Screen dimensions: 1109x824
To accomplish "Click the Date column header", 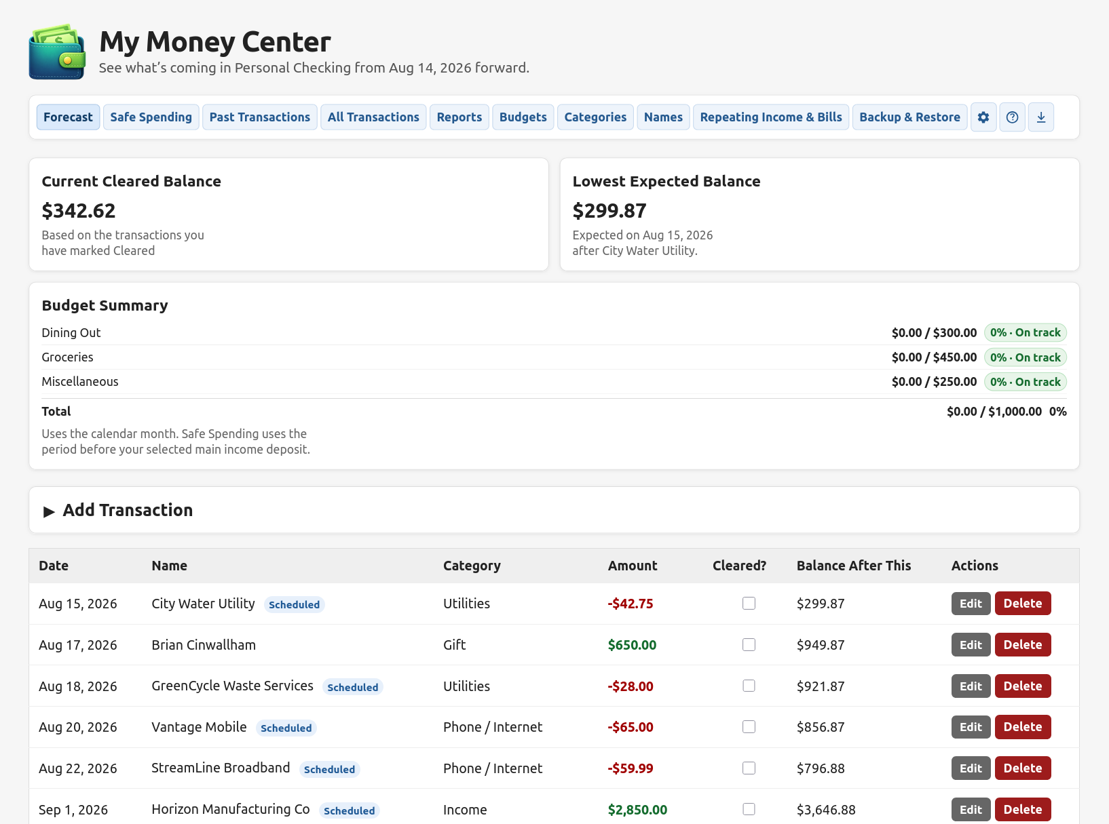I will (x=54, y=566).
